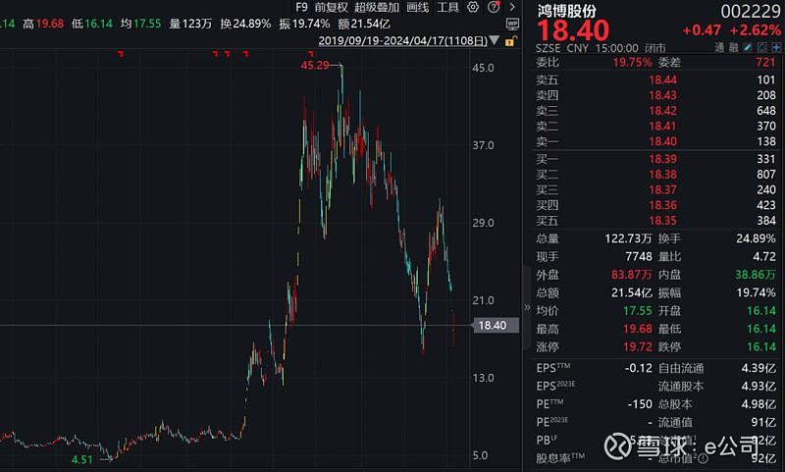Image resolution: width=785 pixels, height=472 pixels.
Task: Click the stock code 002229
Action: click(751, 11)
